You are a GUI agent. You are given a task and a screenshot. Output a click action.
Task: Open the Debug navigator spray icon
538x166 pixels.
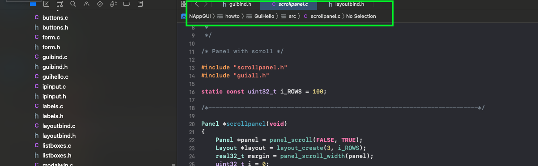(113, 4)
